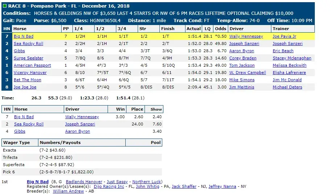The width and height of the screenshot is (334, 194).
Task: Click the green square beside RACE 8
Action: pyautogui.click(x=5, y=6)
